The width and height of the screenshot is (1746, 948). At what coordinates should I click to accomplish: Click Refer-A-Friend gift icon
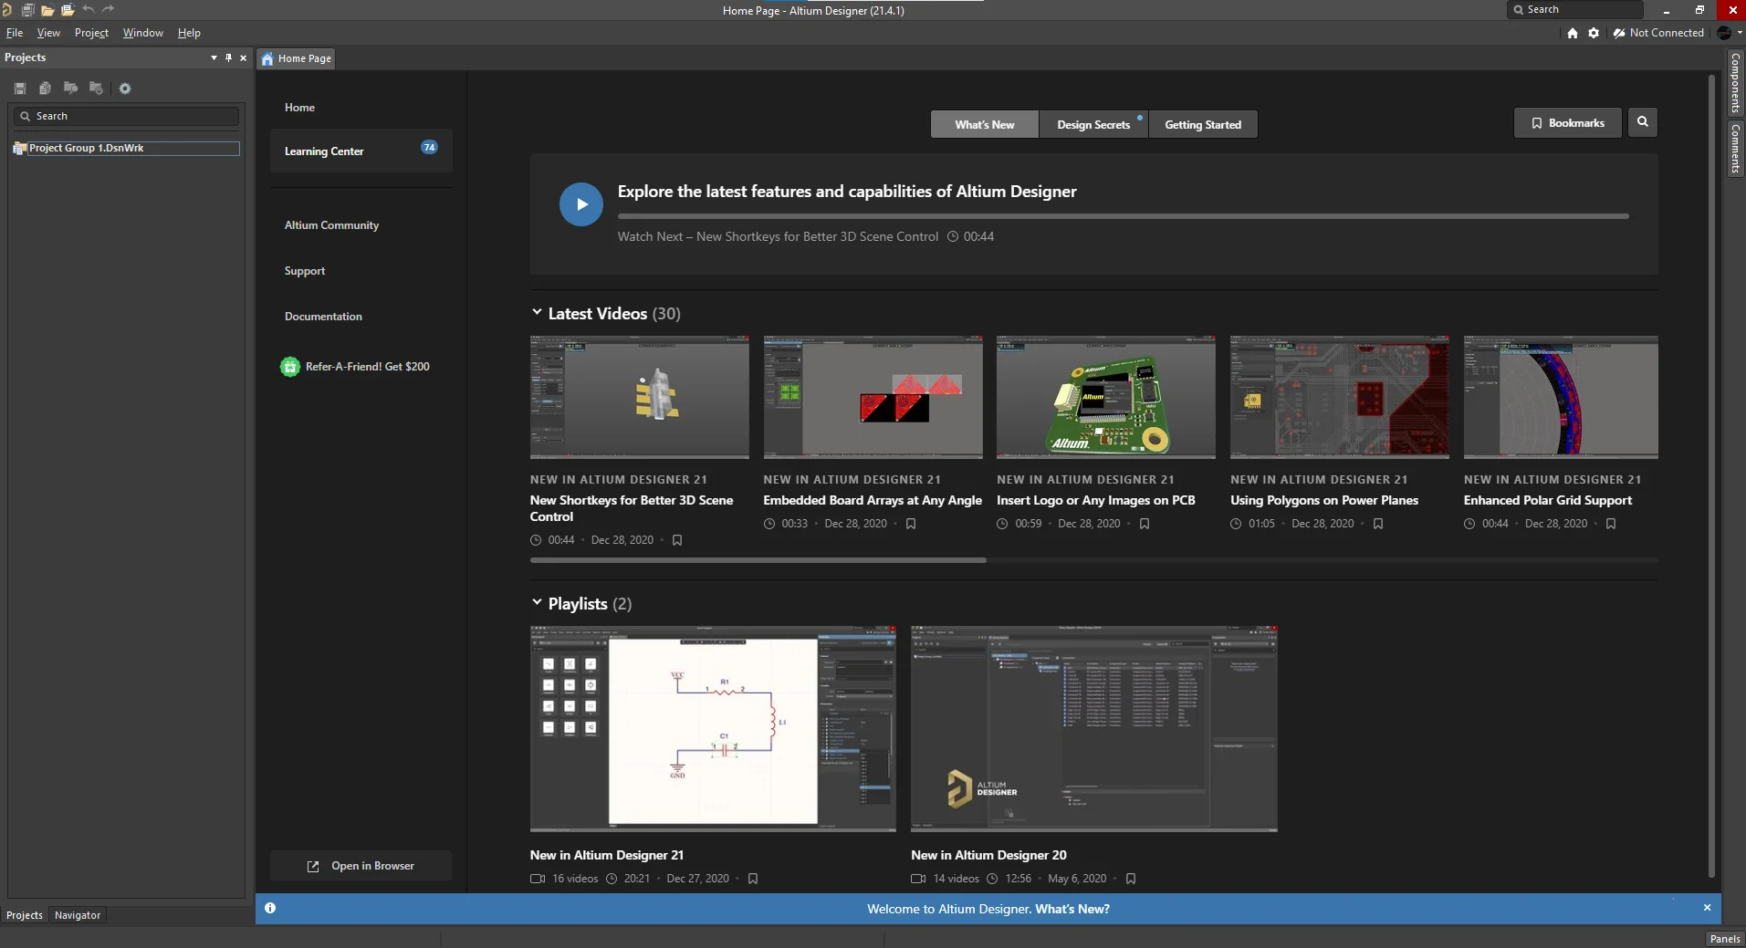290,367
